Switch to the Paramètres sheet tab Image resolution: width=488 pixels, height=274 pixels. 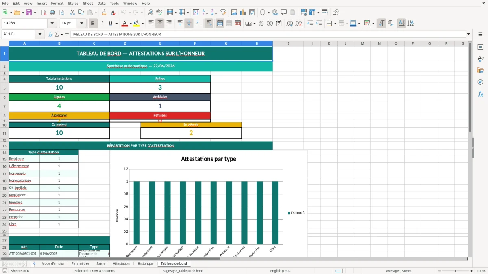(81, 263)
